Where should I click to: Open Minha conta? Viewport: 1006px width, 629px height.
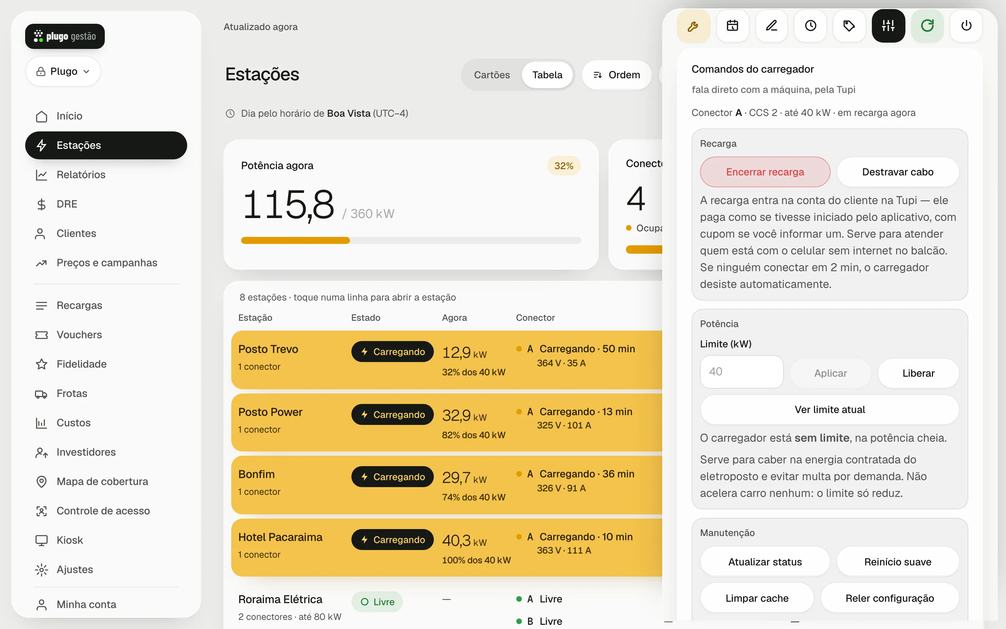[106, 605]
